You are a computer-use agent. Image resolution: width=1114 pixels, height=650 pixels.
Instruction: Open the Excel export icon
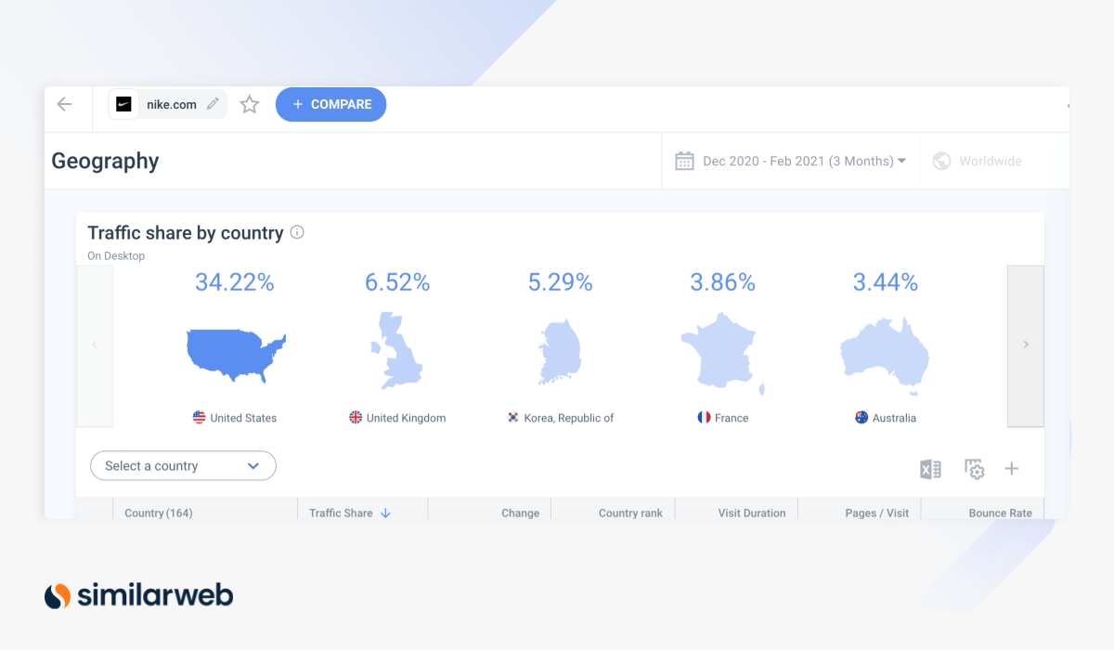[x=930, y=469]
